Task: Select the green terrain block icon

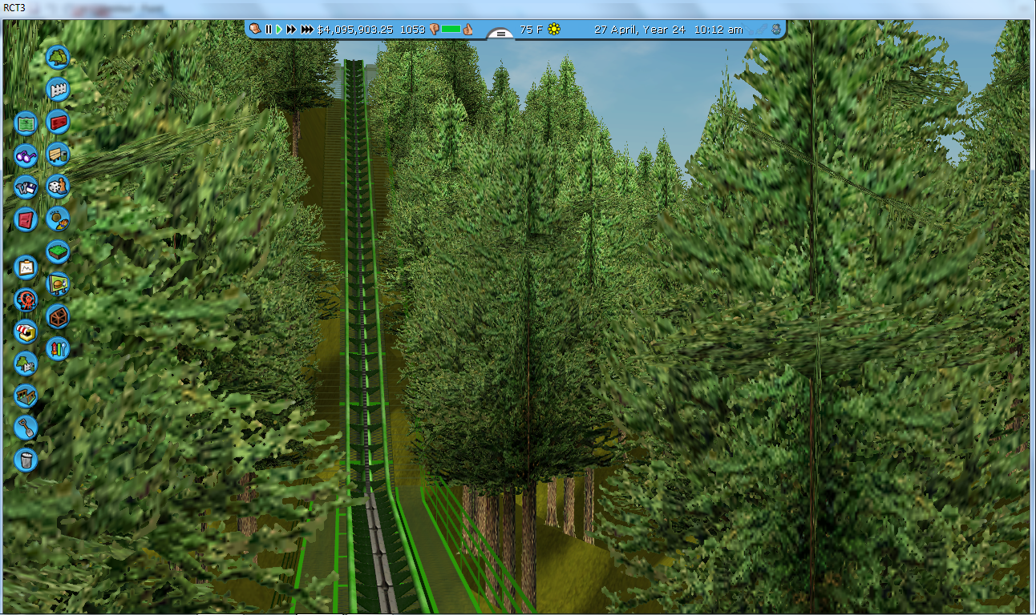Action: click(58, 252)
